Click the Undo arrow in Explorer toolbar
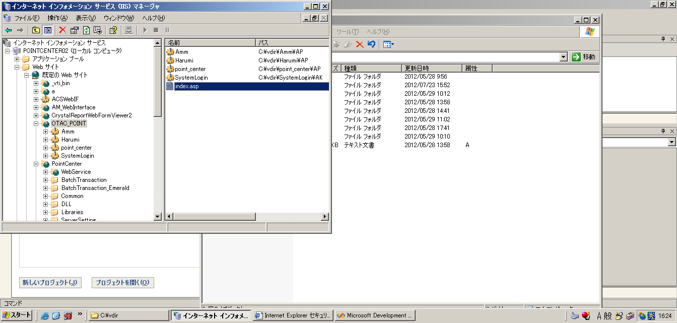Viewport: 677px width, 323px height. pos(371,44)
